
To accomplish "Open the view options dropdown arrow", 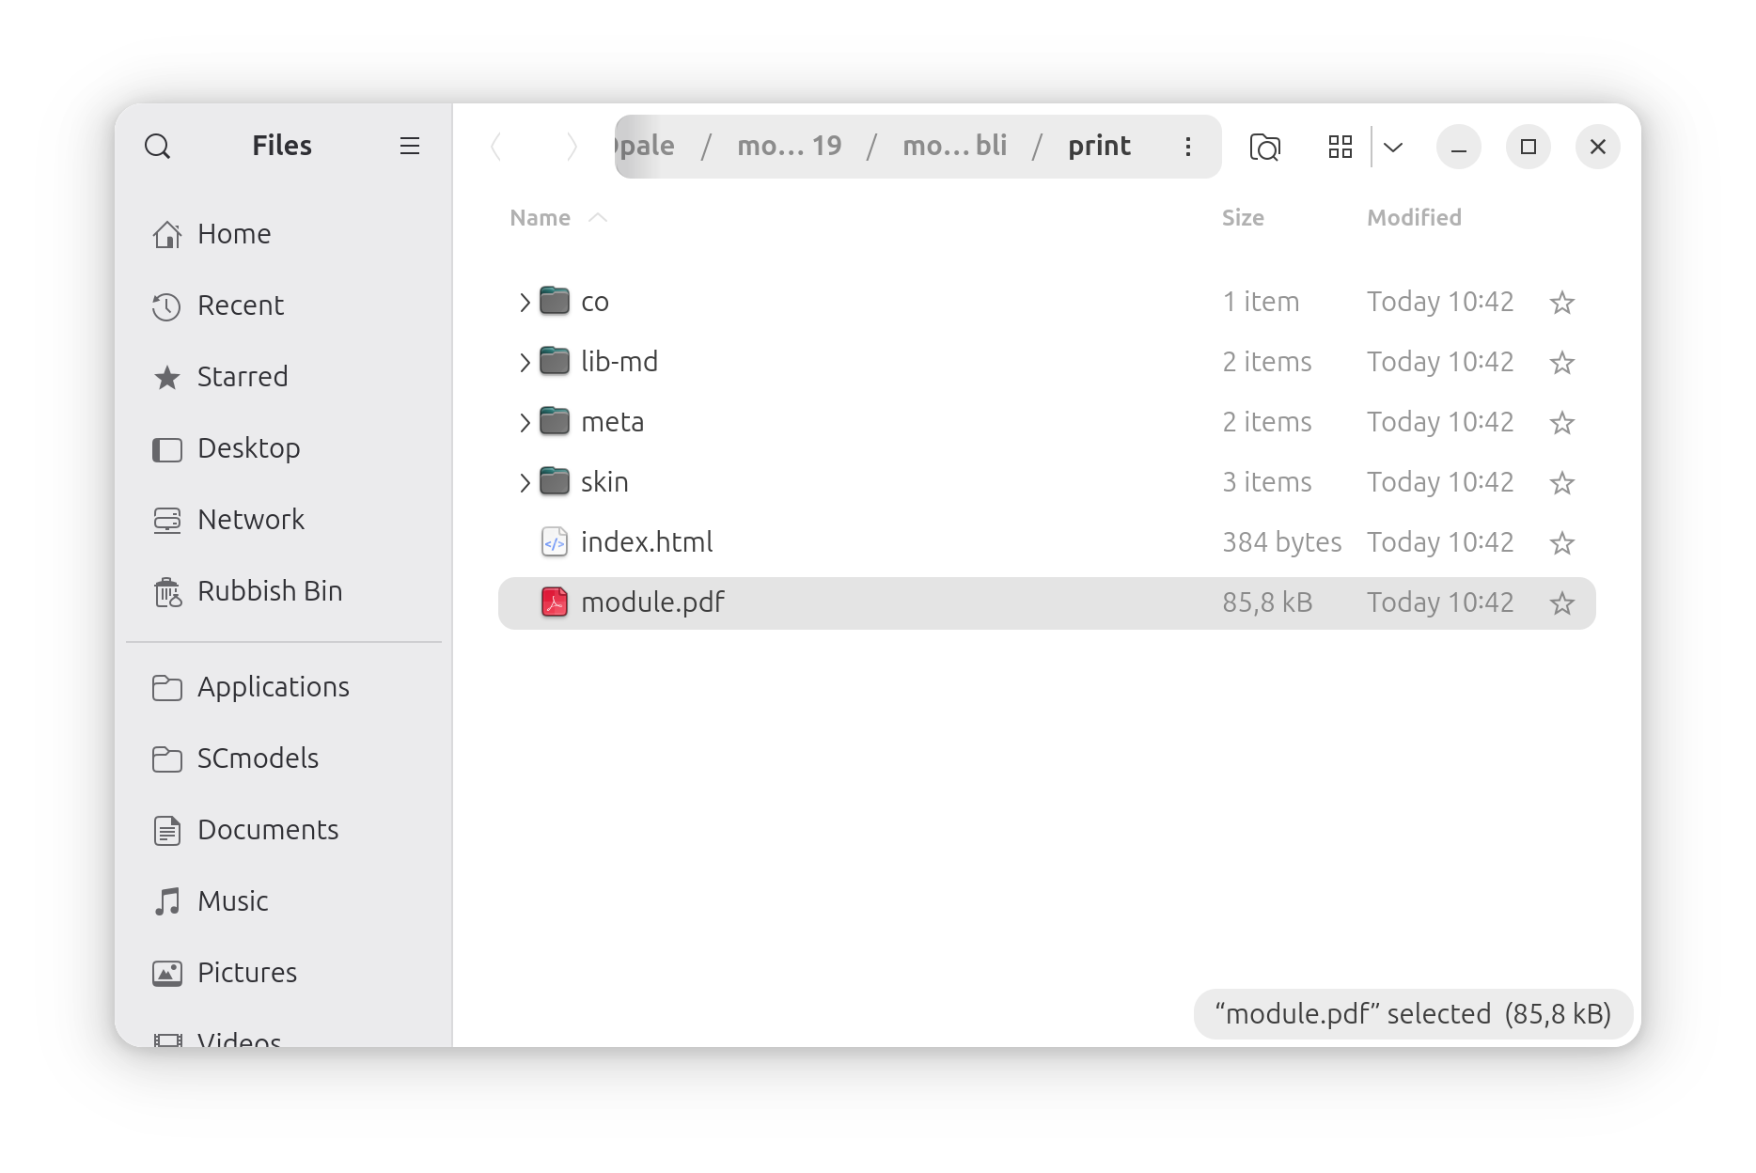I will (x=1393, y=148).
